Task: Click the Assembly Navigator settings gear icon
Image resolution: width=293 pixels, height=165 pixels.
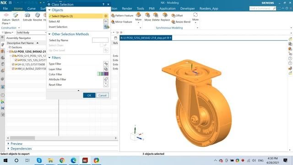Action: (x=2, y=38)
